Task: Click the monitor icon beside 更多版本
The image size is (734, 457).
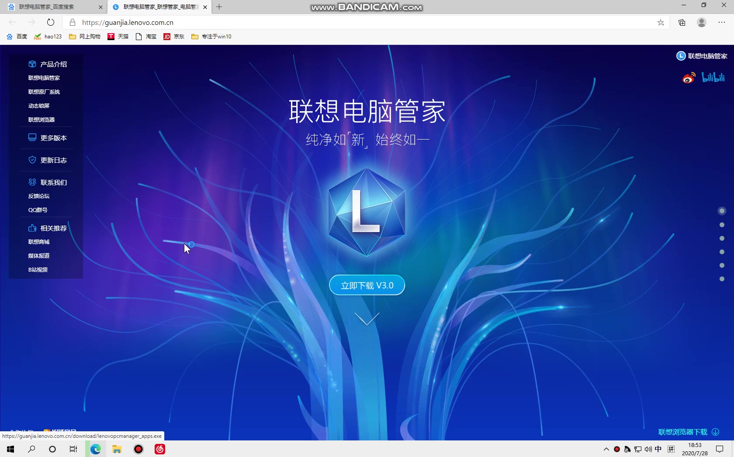Action: [32, 137]
